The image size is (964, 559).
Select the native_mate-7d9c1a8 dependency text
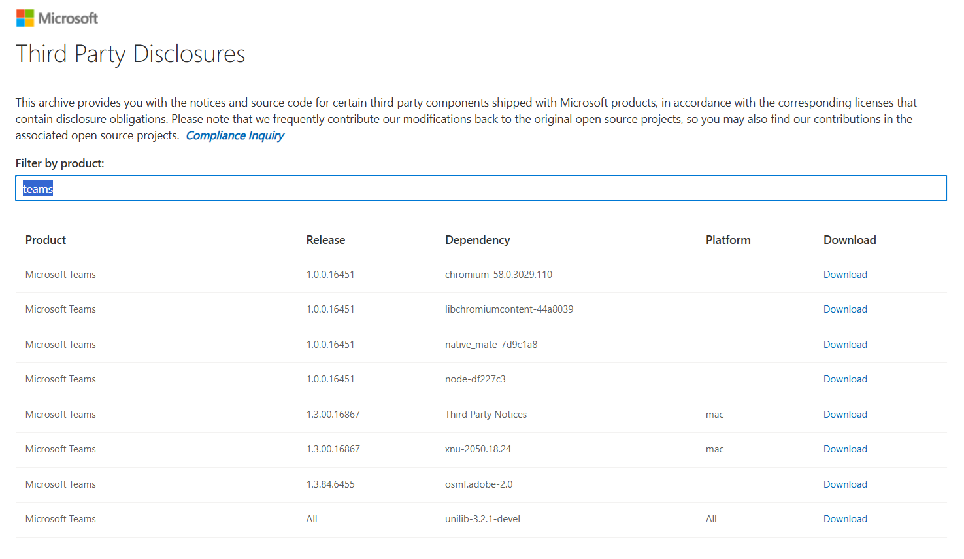[x=491, y=345]
